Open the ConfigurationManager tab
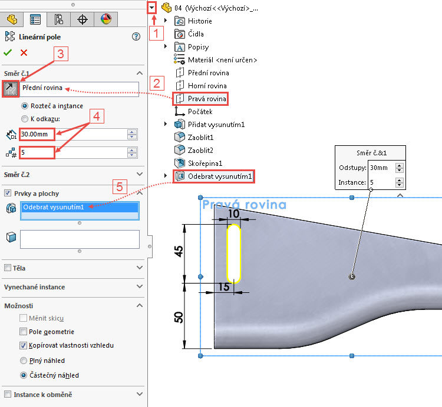This screenshot has height=407, width=442. [x=58, y=19]
